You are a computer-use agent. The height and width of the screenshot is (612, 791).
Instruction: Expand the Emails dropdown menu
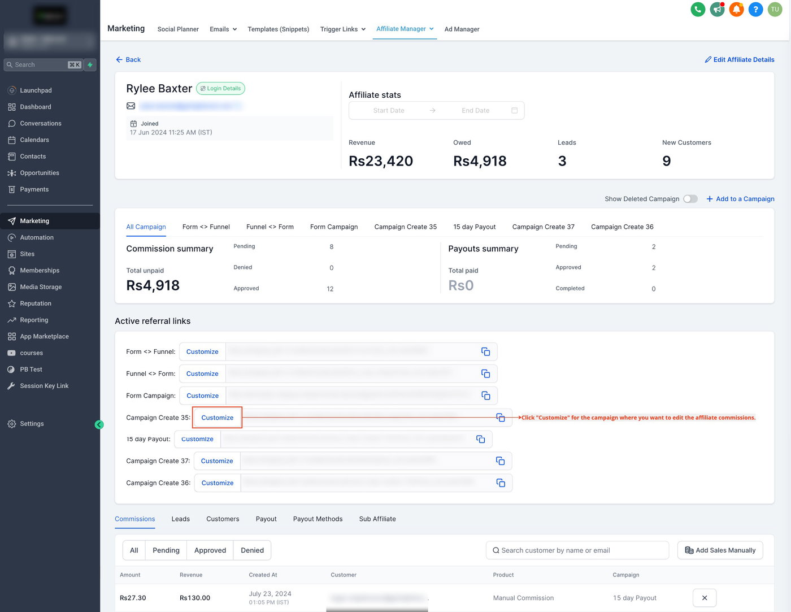point(223,29)
